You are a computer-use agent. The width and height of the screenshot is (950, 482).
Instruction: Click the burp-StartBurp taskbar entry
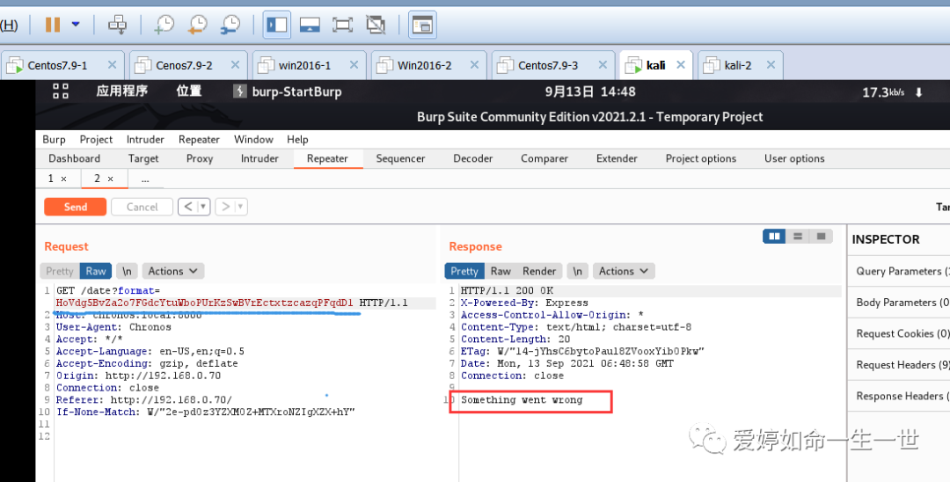288,92
